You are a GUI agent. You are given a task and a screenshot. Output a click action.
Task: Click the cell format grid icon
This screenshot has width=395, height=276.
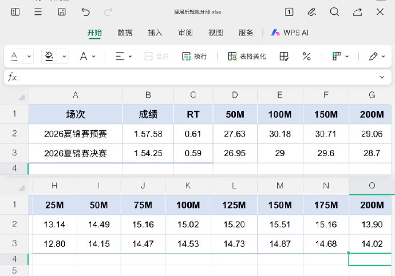coord(284,57)
